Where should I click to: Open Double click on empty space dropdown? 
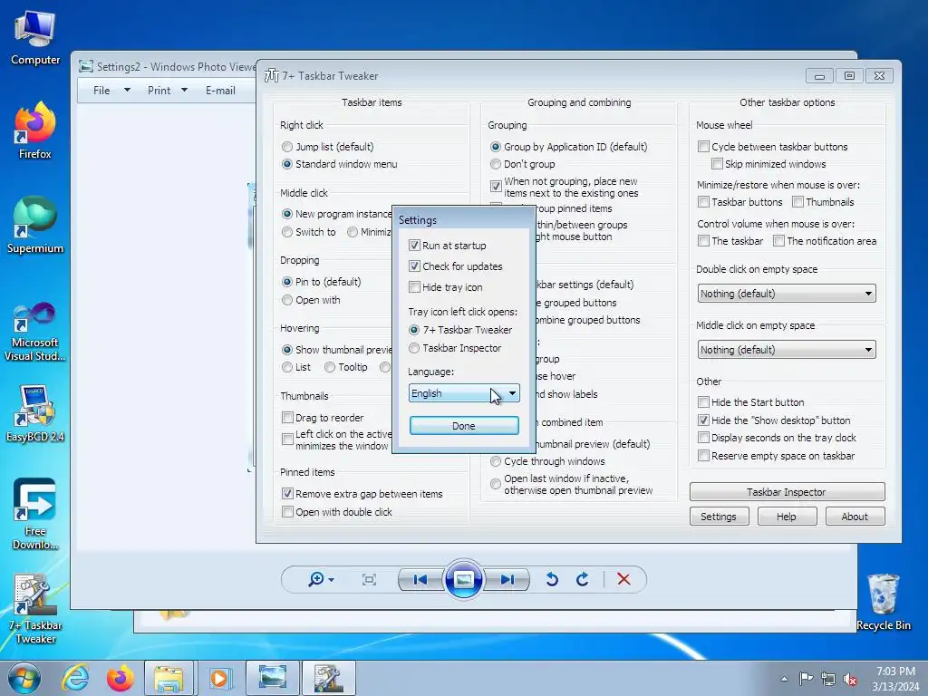pos(787,294)
